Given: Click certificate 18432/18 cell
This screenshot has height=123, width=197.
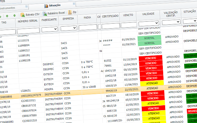Looking at the screenshot, I should pyautogui.click(x=111, y=76).
